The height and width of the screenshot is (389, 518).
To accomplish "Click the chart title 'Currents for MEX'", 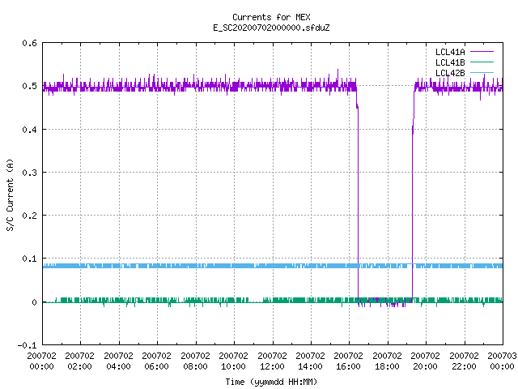I will [x=271, y=17].
